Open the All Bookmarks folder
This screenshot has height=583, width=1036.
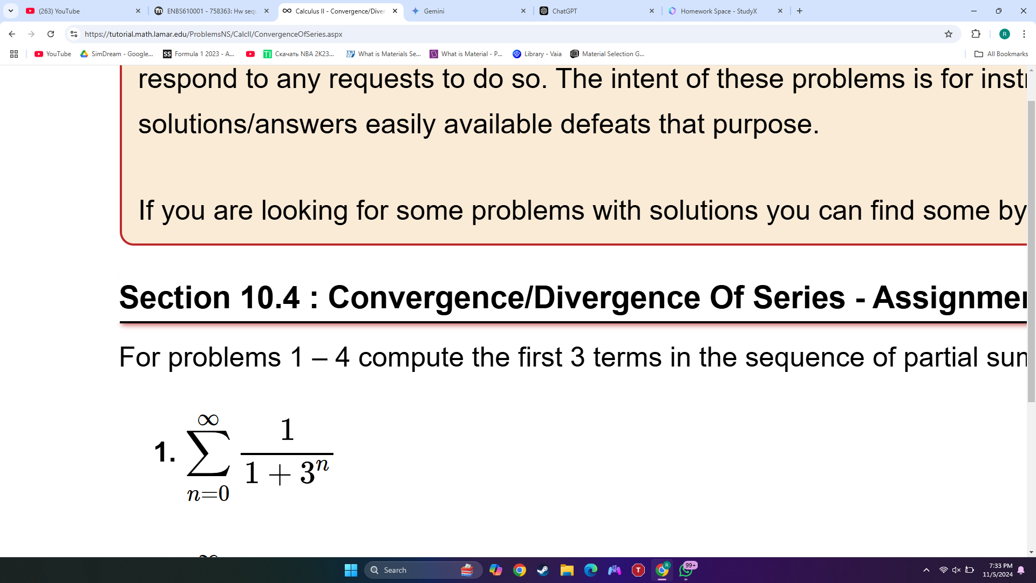click(1001, 54)
